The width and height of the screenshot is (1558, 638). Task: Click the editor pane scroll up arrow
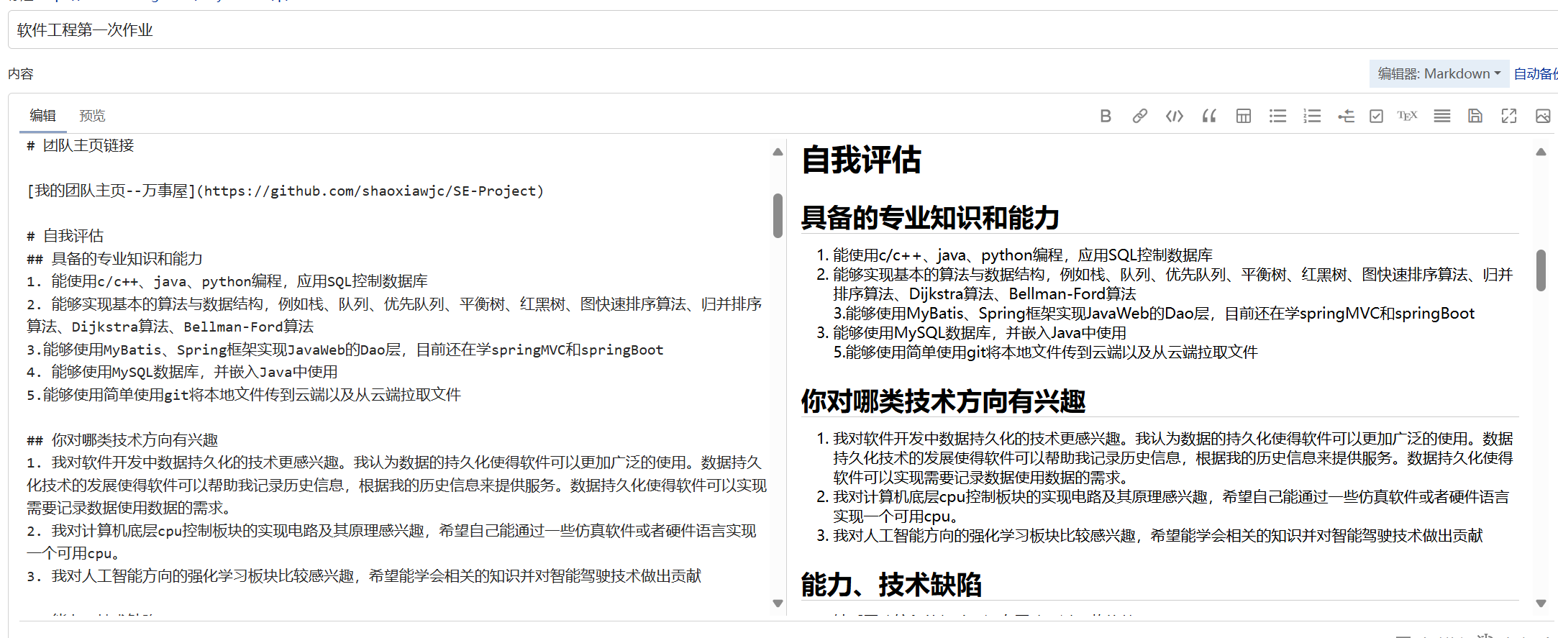coord(778,152)
